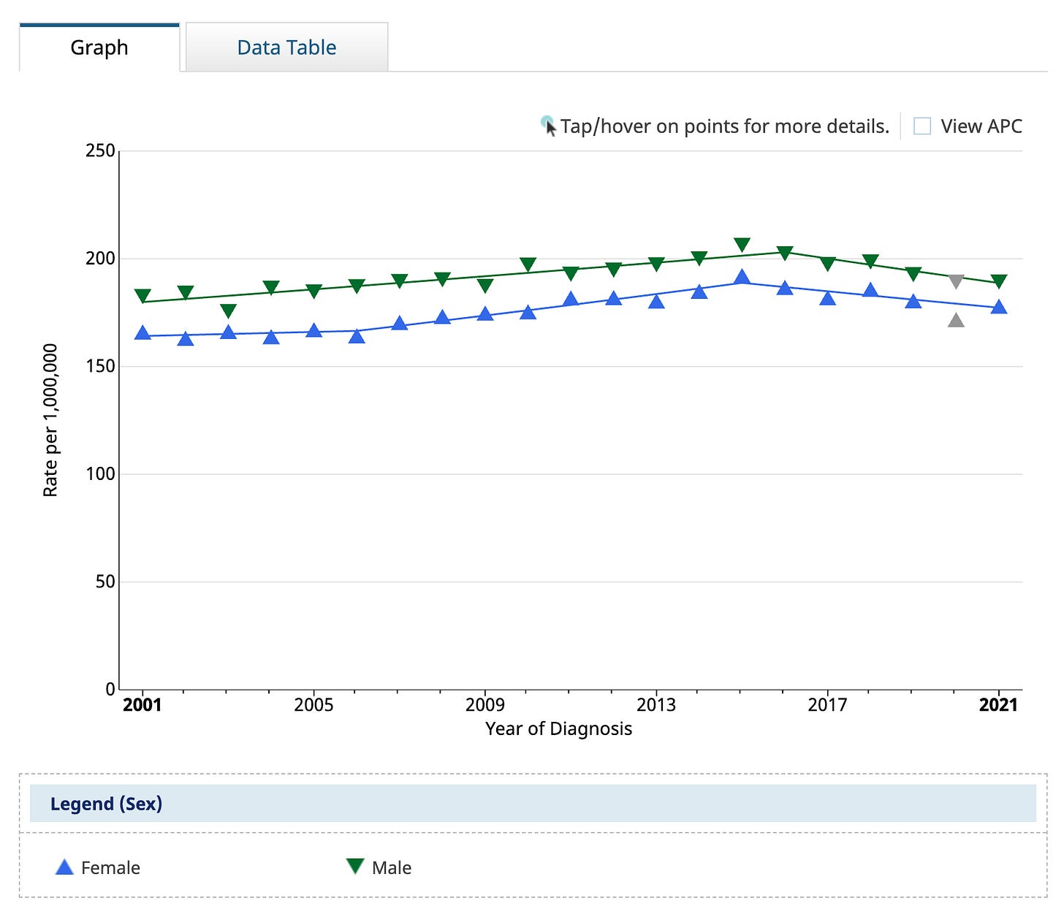Click the Male data point for 2005
1064x906 pixels.
313,291
